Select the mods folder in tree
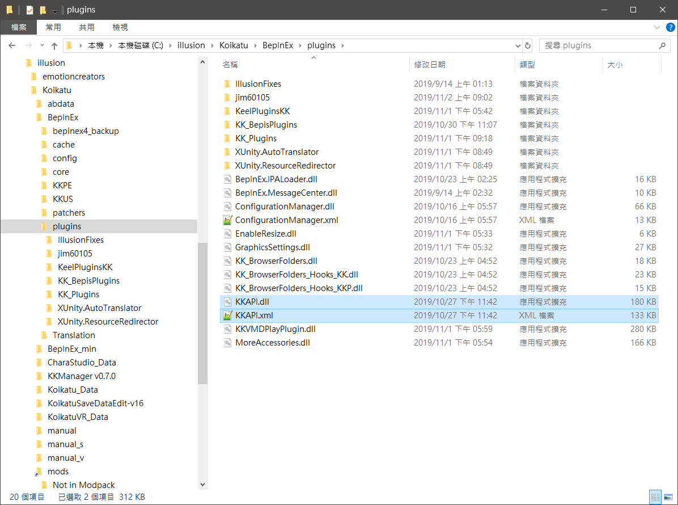 (x=58, y=472)
